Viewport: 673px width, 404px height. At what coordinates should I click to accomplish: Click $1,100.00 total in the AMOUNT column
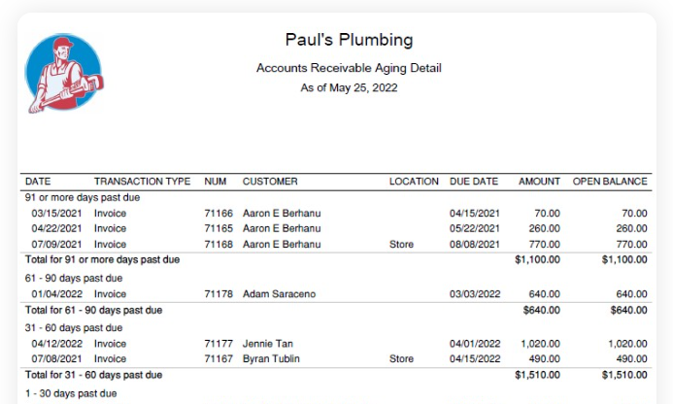[537, 259]
